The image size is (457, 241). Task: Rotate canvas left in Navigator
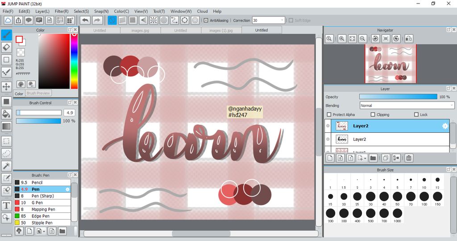click(x=375, y=38)
